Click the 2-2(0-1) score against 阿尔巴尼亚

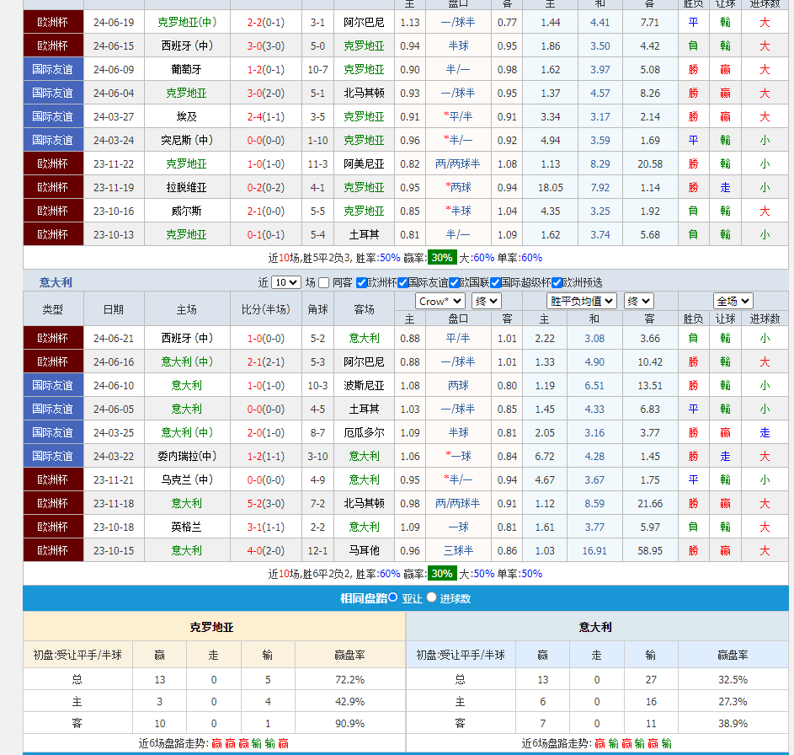coord(265,22)
